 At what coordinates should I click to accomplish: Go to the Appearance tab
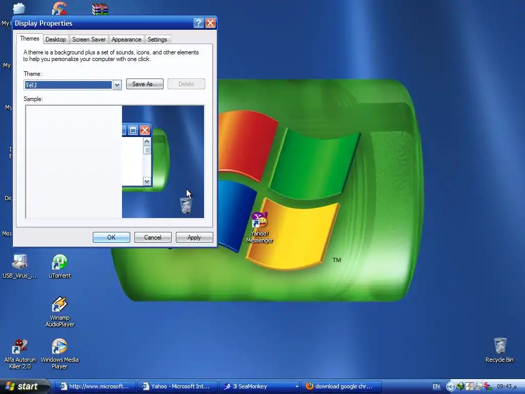[x=126, y=40]
